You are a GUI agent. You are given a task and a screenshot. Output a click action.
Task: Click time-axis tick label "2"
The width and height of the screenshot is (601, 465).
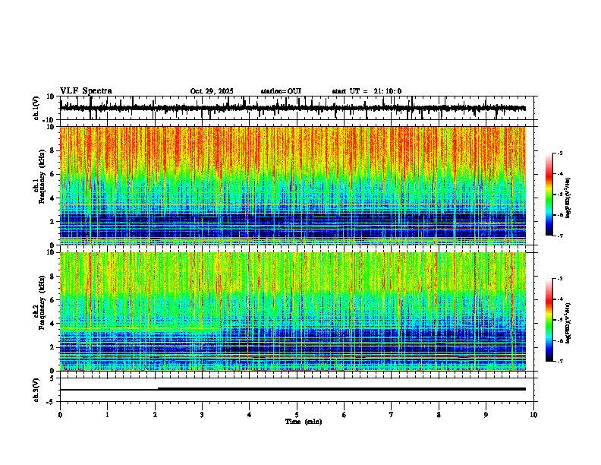[x=155, y=415]
